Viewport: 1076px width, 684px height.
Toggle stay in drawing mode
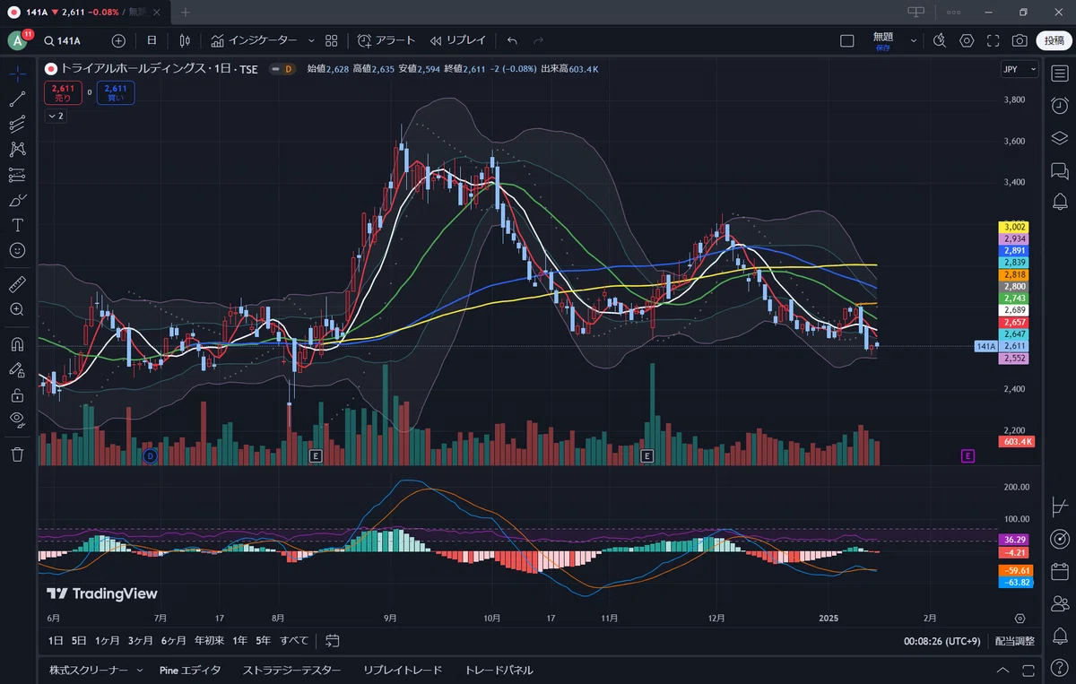point(17,368)
